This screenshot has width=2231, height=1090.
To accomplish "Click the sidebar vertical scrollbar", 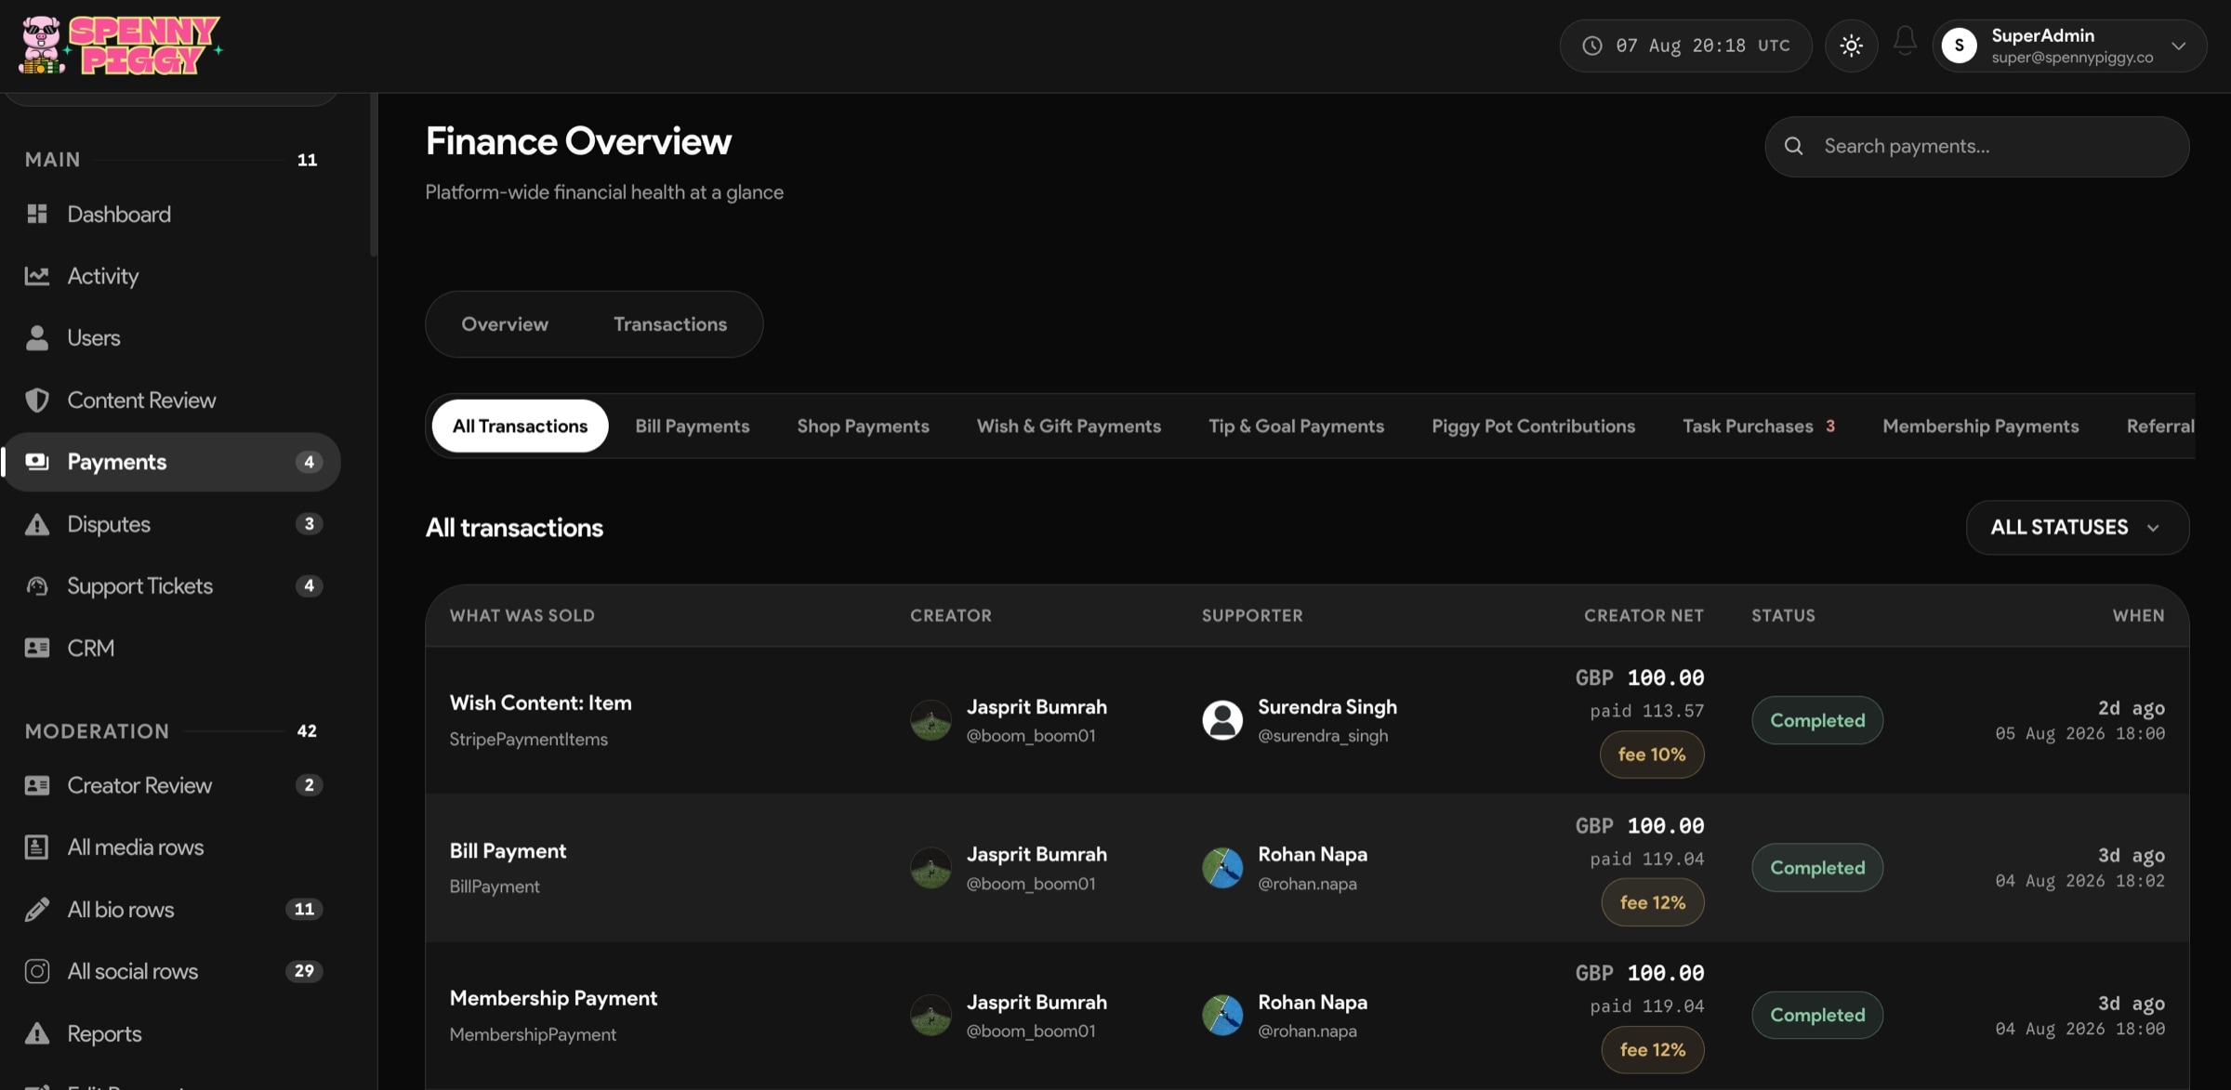I will (374, 175).
